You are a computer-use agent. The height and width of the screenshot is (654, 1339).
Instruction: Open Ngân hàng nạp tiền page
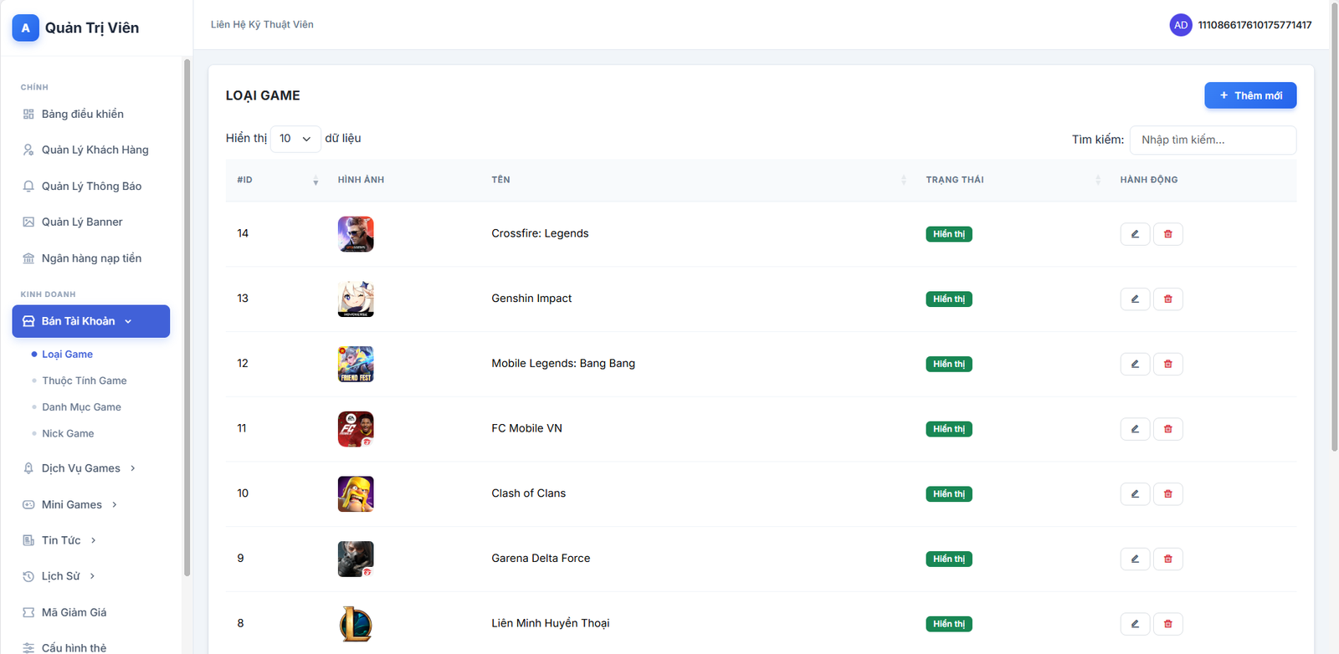91,258
